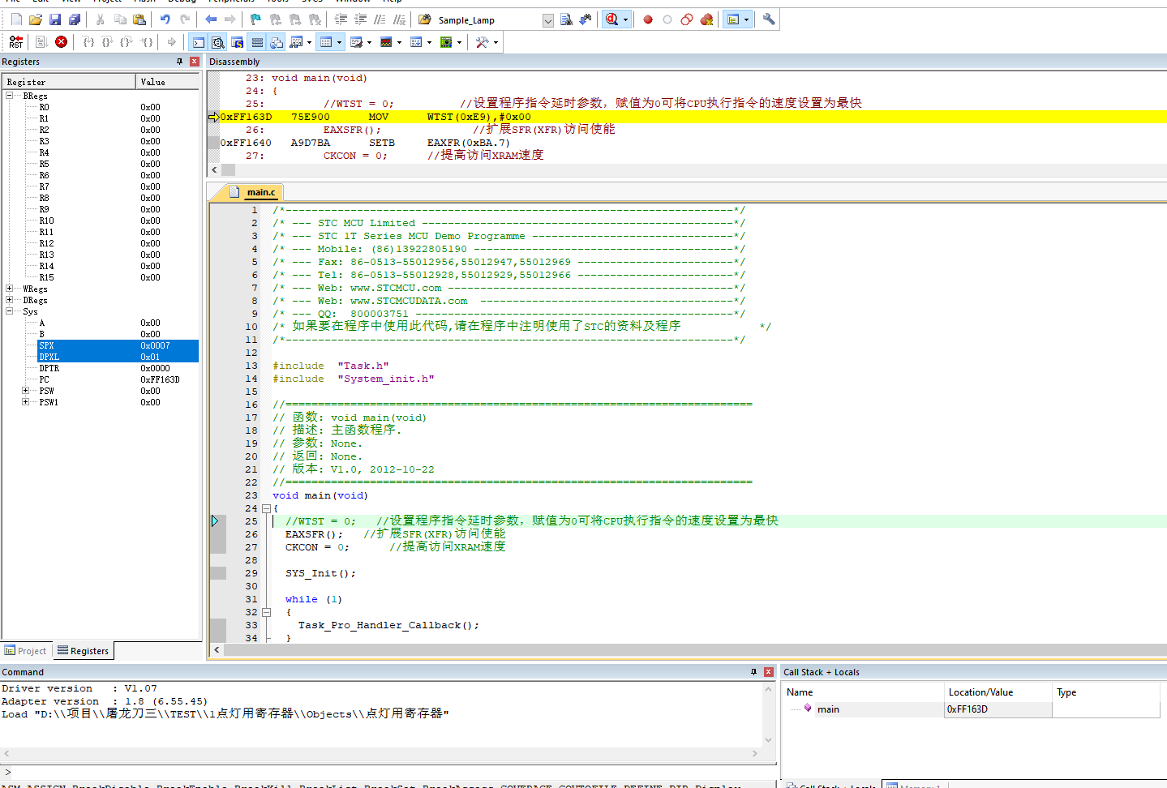Screen dimensions: 1167x788
Task: Toggle the Command Window button
Action: (x=199, y=42)
